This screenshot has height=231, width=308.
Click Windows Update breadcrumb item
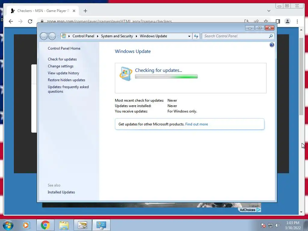click(x=153, y=36)
